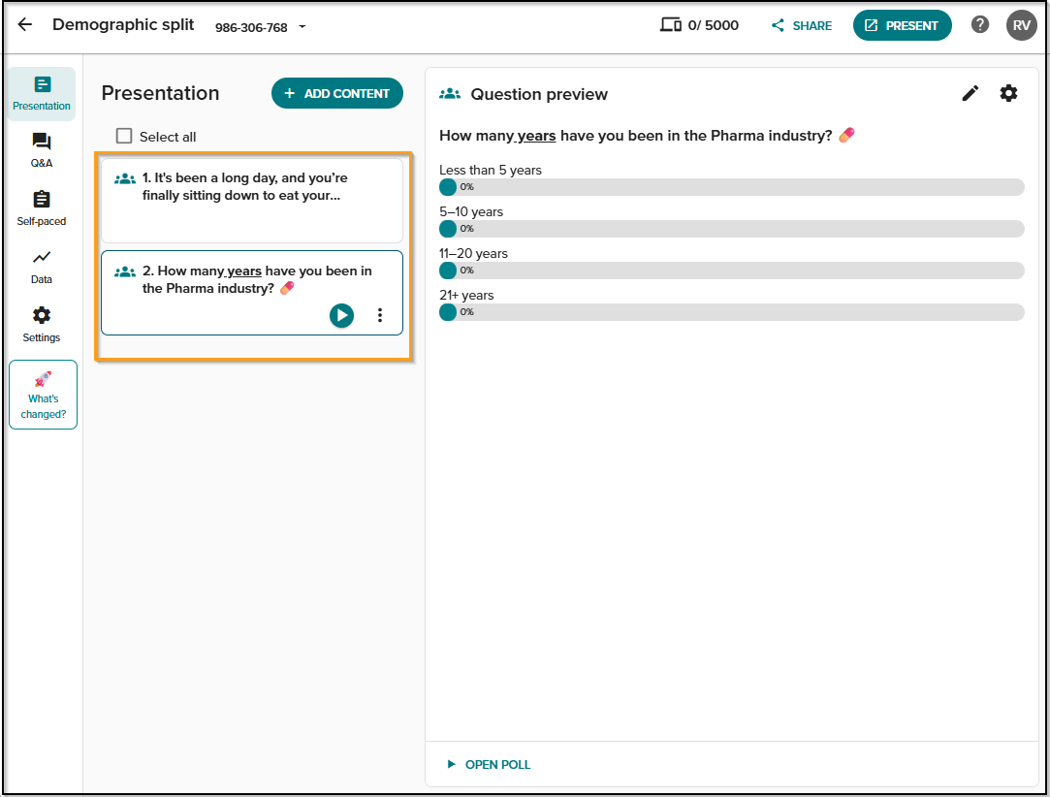Click the participants device count icon
The width and height of the screenshot is (1050, 797).
pyautogui.click(x=670, y=25)
